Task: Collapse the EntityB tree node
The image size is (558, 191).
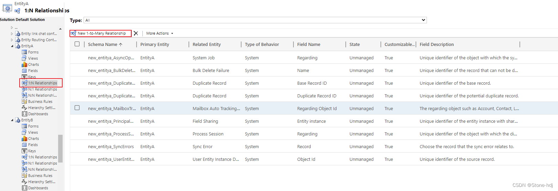Action: point(12,120)
